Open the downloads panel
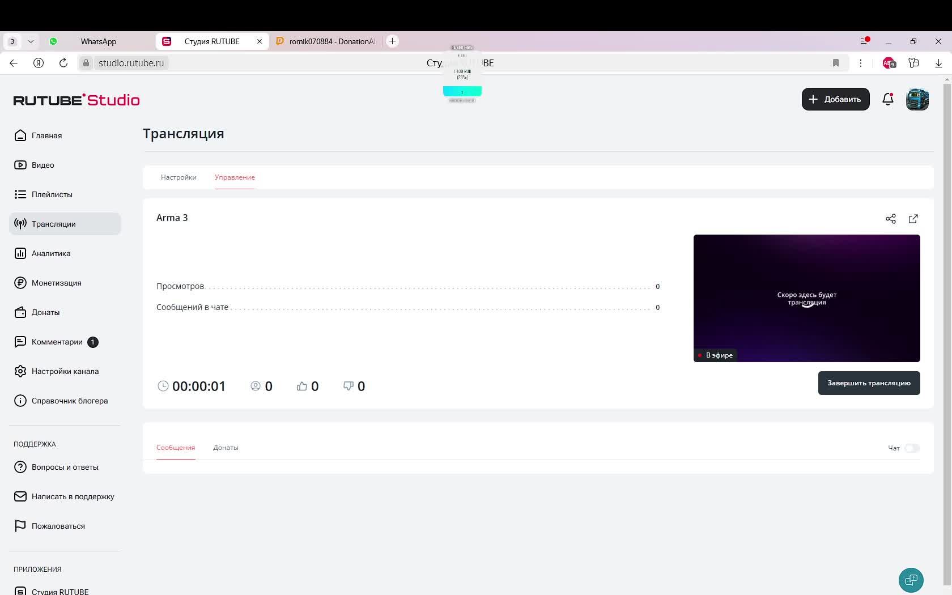 tap(938, 63)
